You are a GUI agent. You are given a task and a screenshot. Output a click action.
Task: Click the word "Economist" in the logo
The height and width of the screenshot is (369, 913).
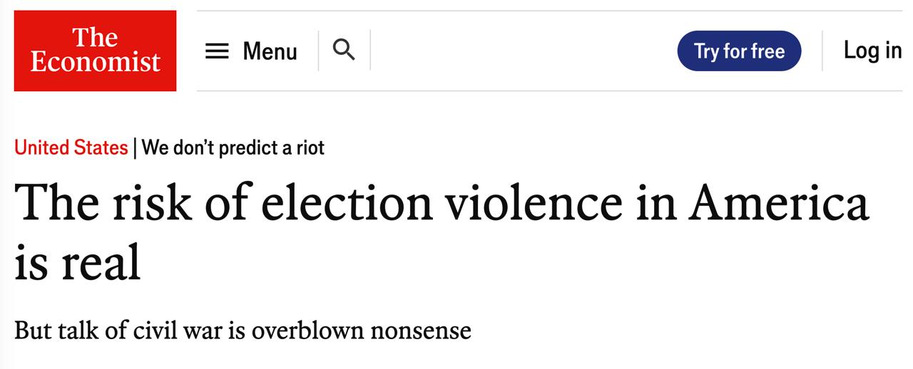pos(95,63)
